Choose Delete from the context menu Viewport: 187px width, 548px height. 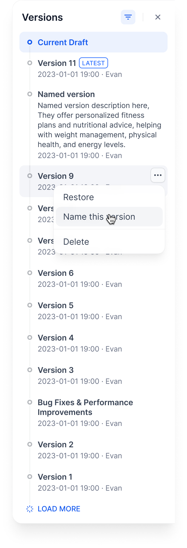[x=76, y=242]
